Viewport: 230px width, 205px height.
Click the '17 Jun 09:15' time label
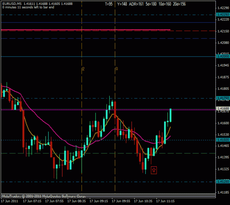[x=99, y=201]
